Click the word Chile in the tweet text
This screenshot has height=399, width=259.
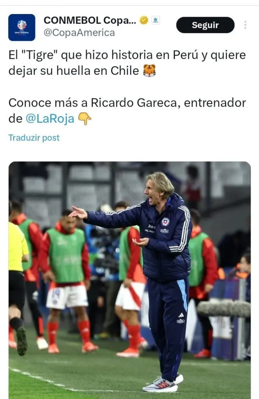tap(125, 71)
